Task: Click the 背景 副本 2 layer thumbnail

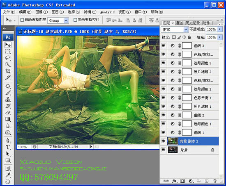Action: point(173,141)
